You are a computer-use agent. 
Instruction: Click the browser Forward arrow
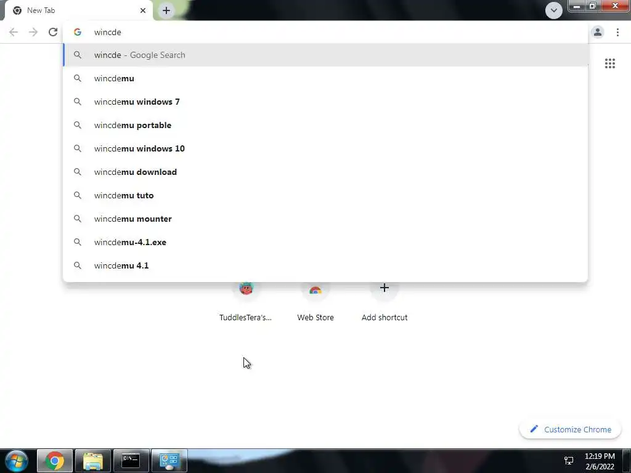[x=33, y=32]
